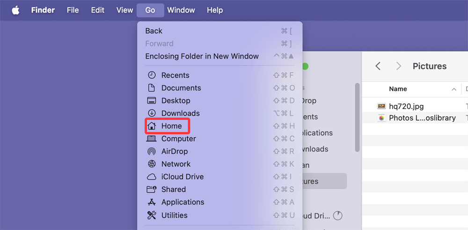This screenshot has height=230, width=468.
Task: Click the green zoom window button
Action: click(305, 67)
